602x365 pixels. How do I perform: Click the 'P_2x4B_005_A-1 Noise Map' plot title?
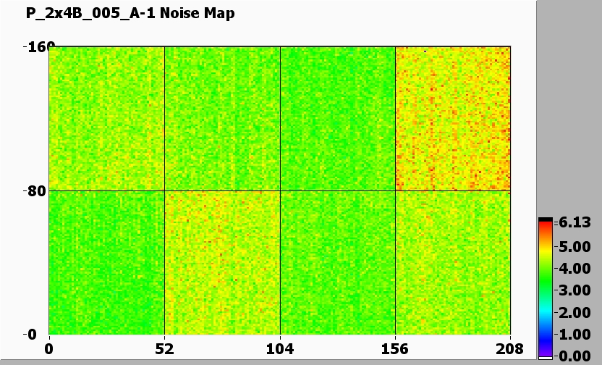click(x=130, y=13)
